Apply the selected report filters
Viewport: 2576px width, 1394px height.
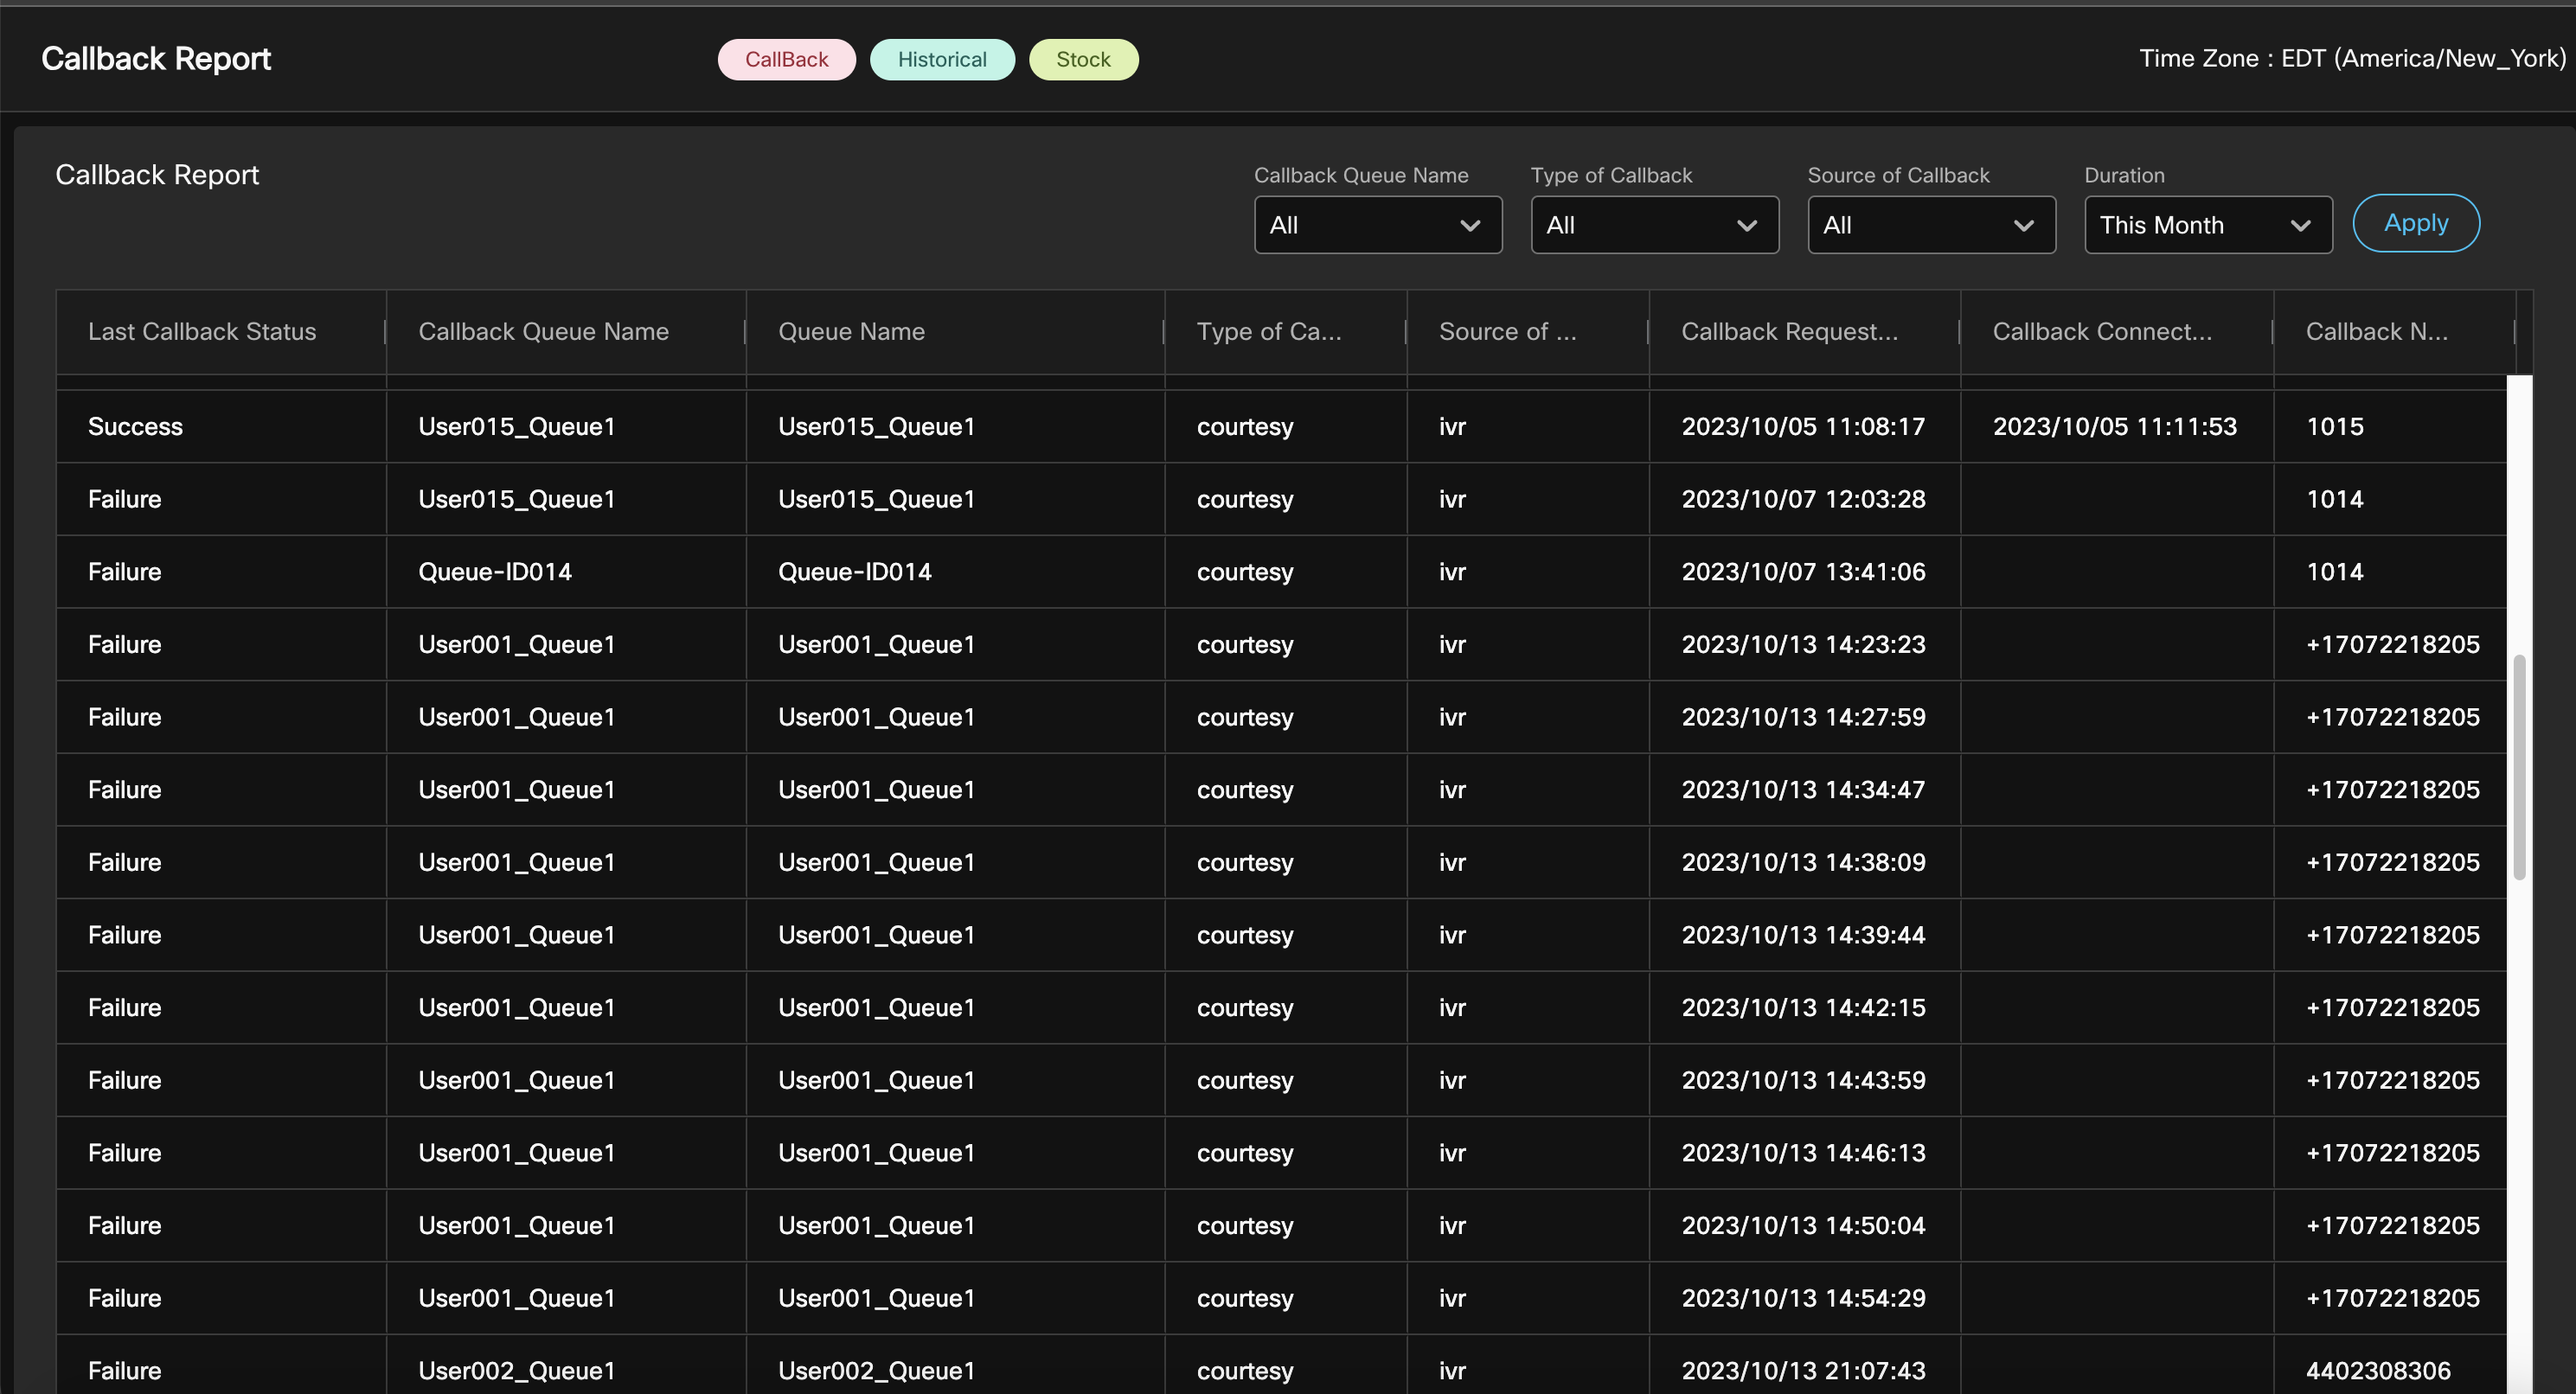pyautogui.click(x=2415, y=223)
